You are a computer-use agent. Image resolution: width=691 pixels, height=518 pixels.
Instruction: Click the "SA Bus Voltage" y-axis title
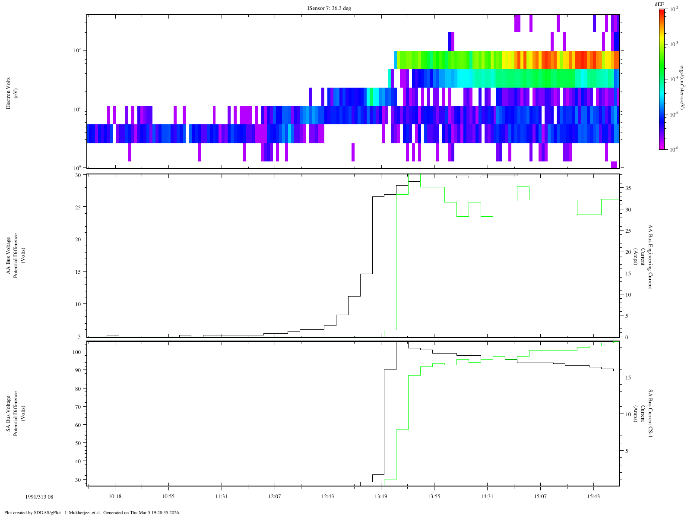(8, 414)
